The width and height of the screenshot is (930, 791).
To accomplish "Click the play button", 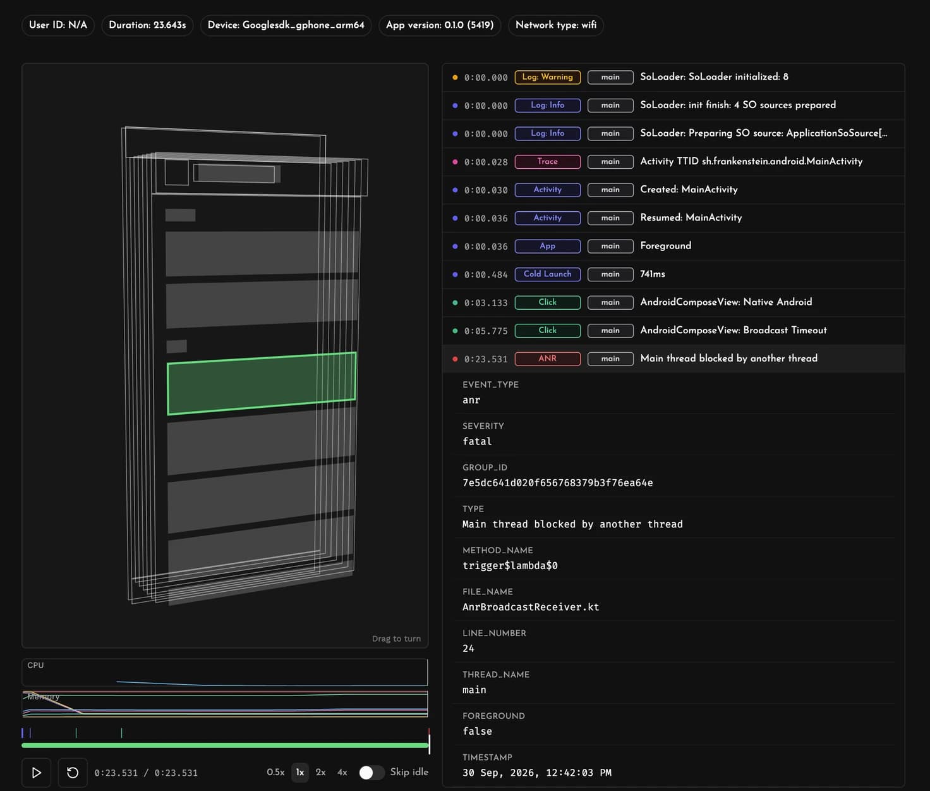I will point(37,773).
